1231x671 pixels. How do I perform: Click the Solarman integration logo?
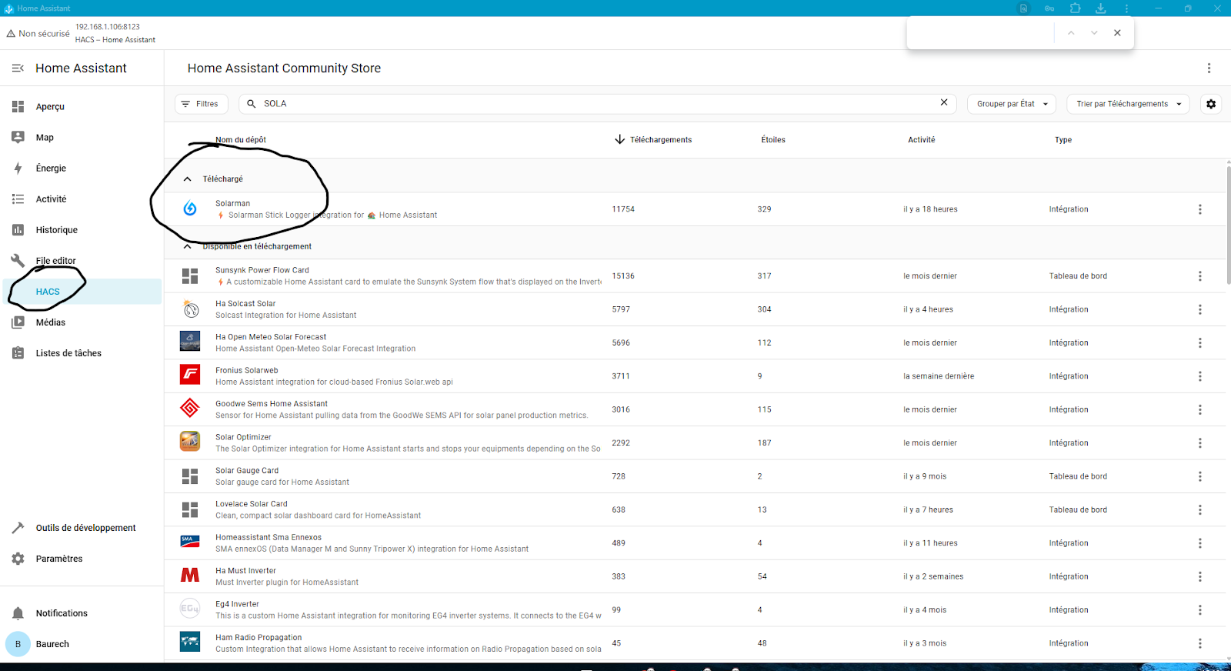coord(190,209)
